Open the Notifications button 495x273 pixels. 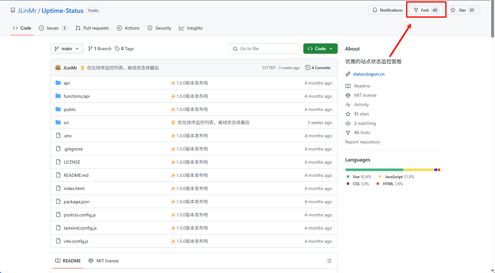pos(387,10)
